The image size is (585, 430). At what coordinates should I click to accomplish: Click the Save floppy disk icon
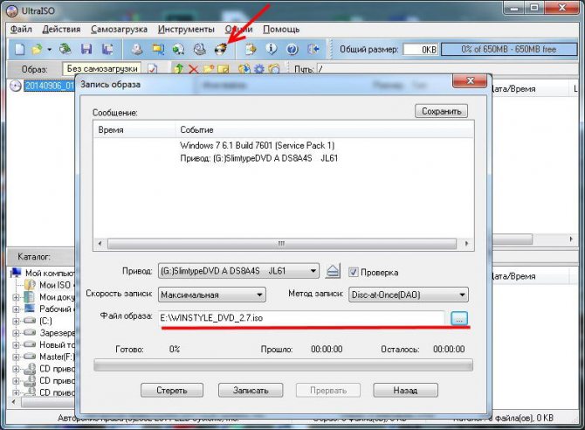[x=86, y=49]
